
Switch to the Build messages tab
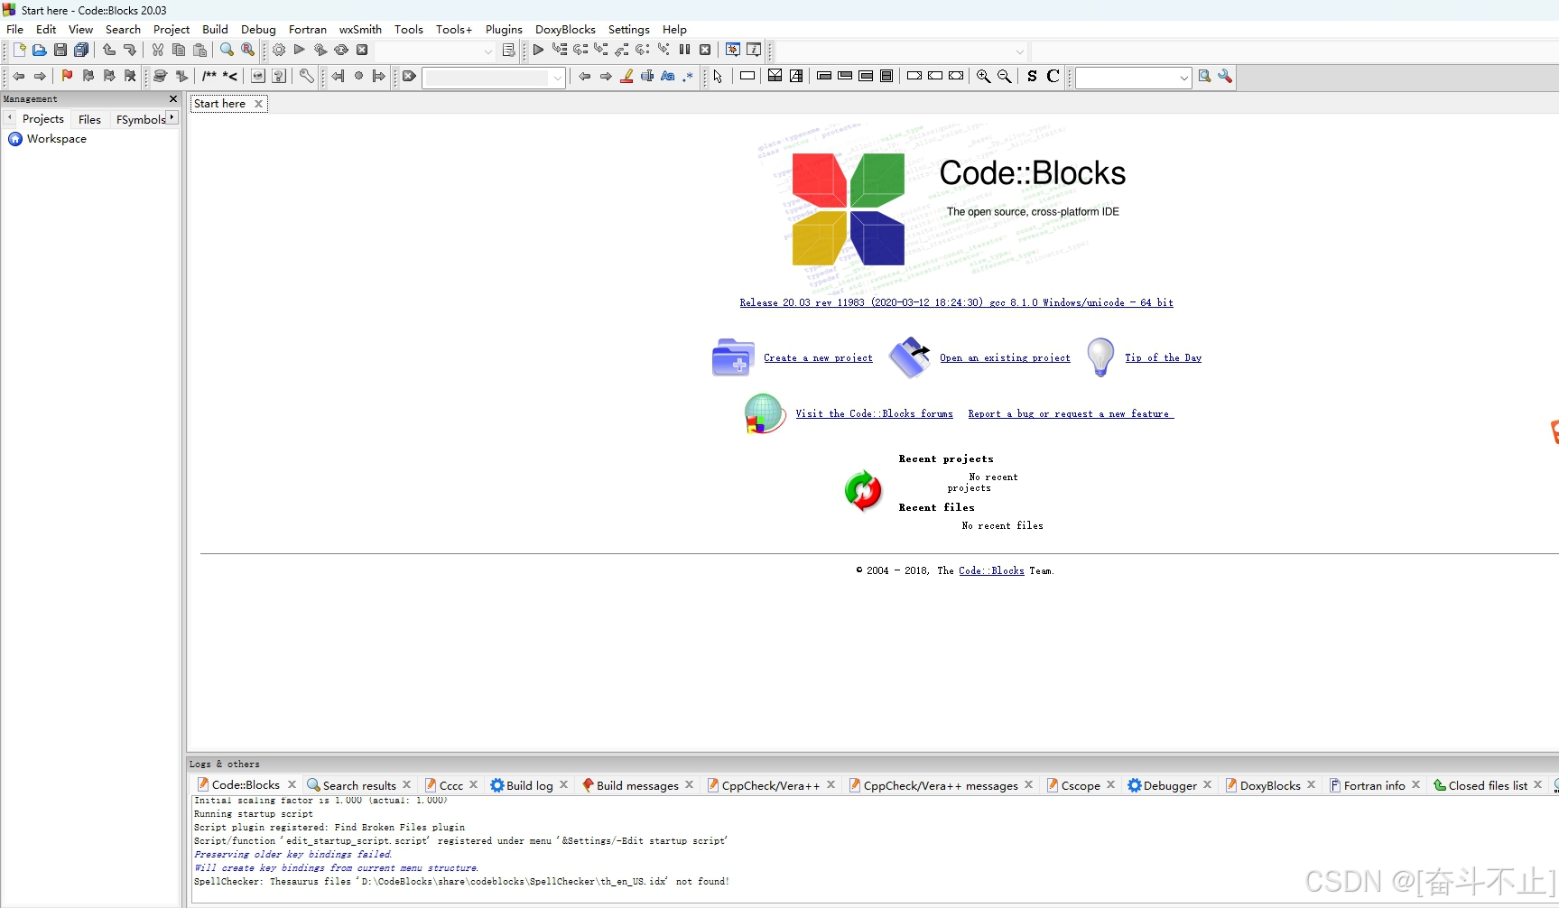coord(637,785)
